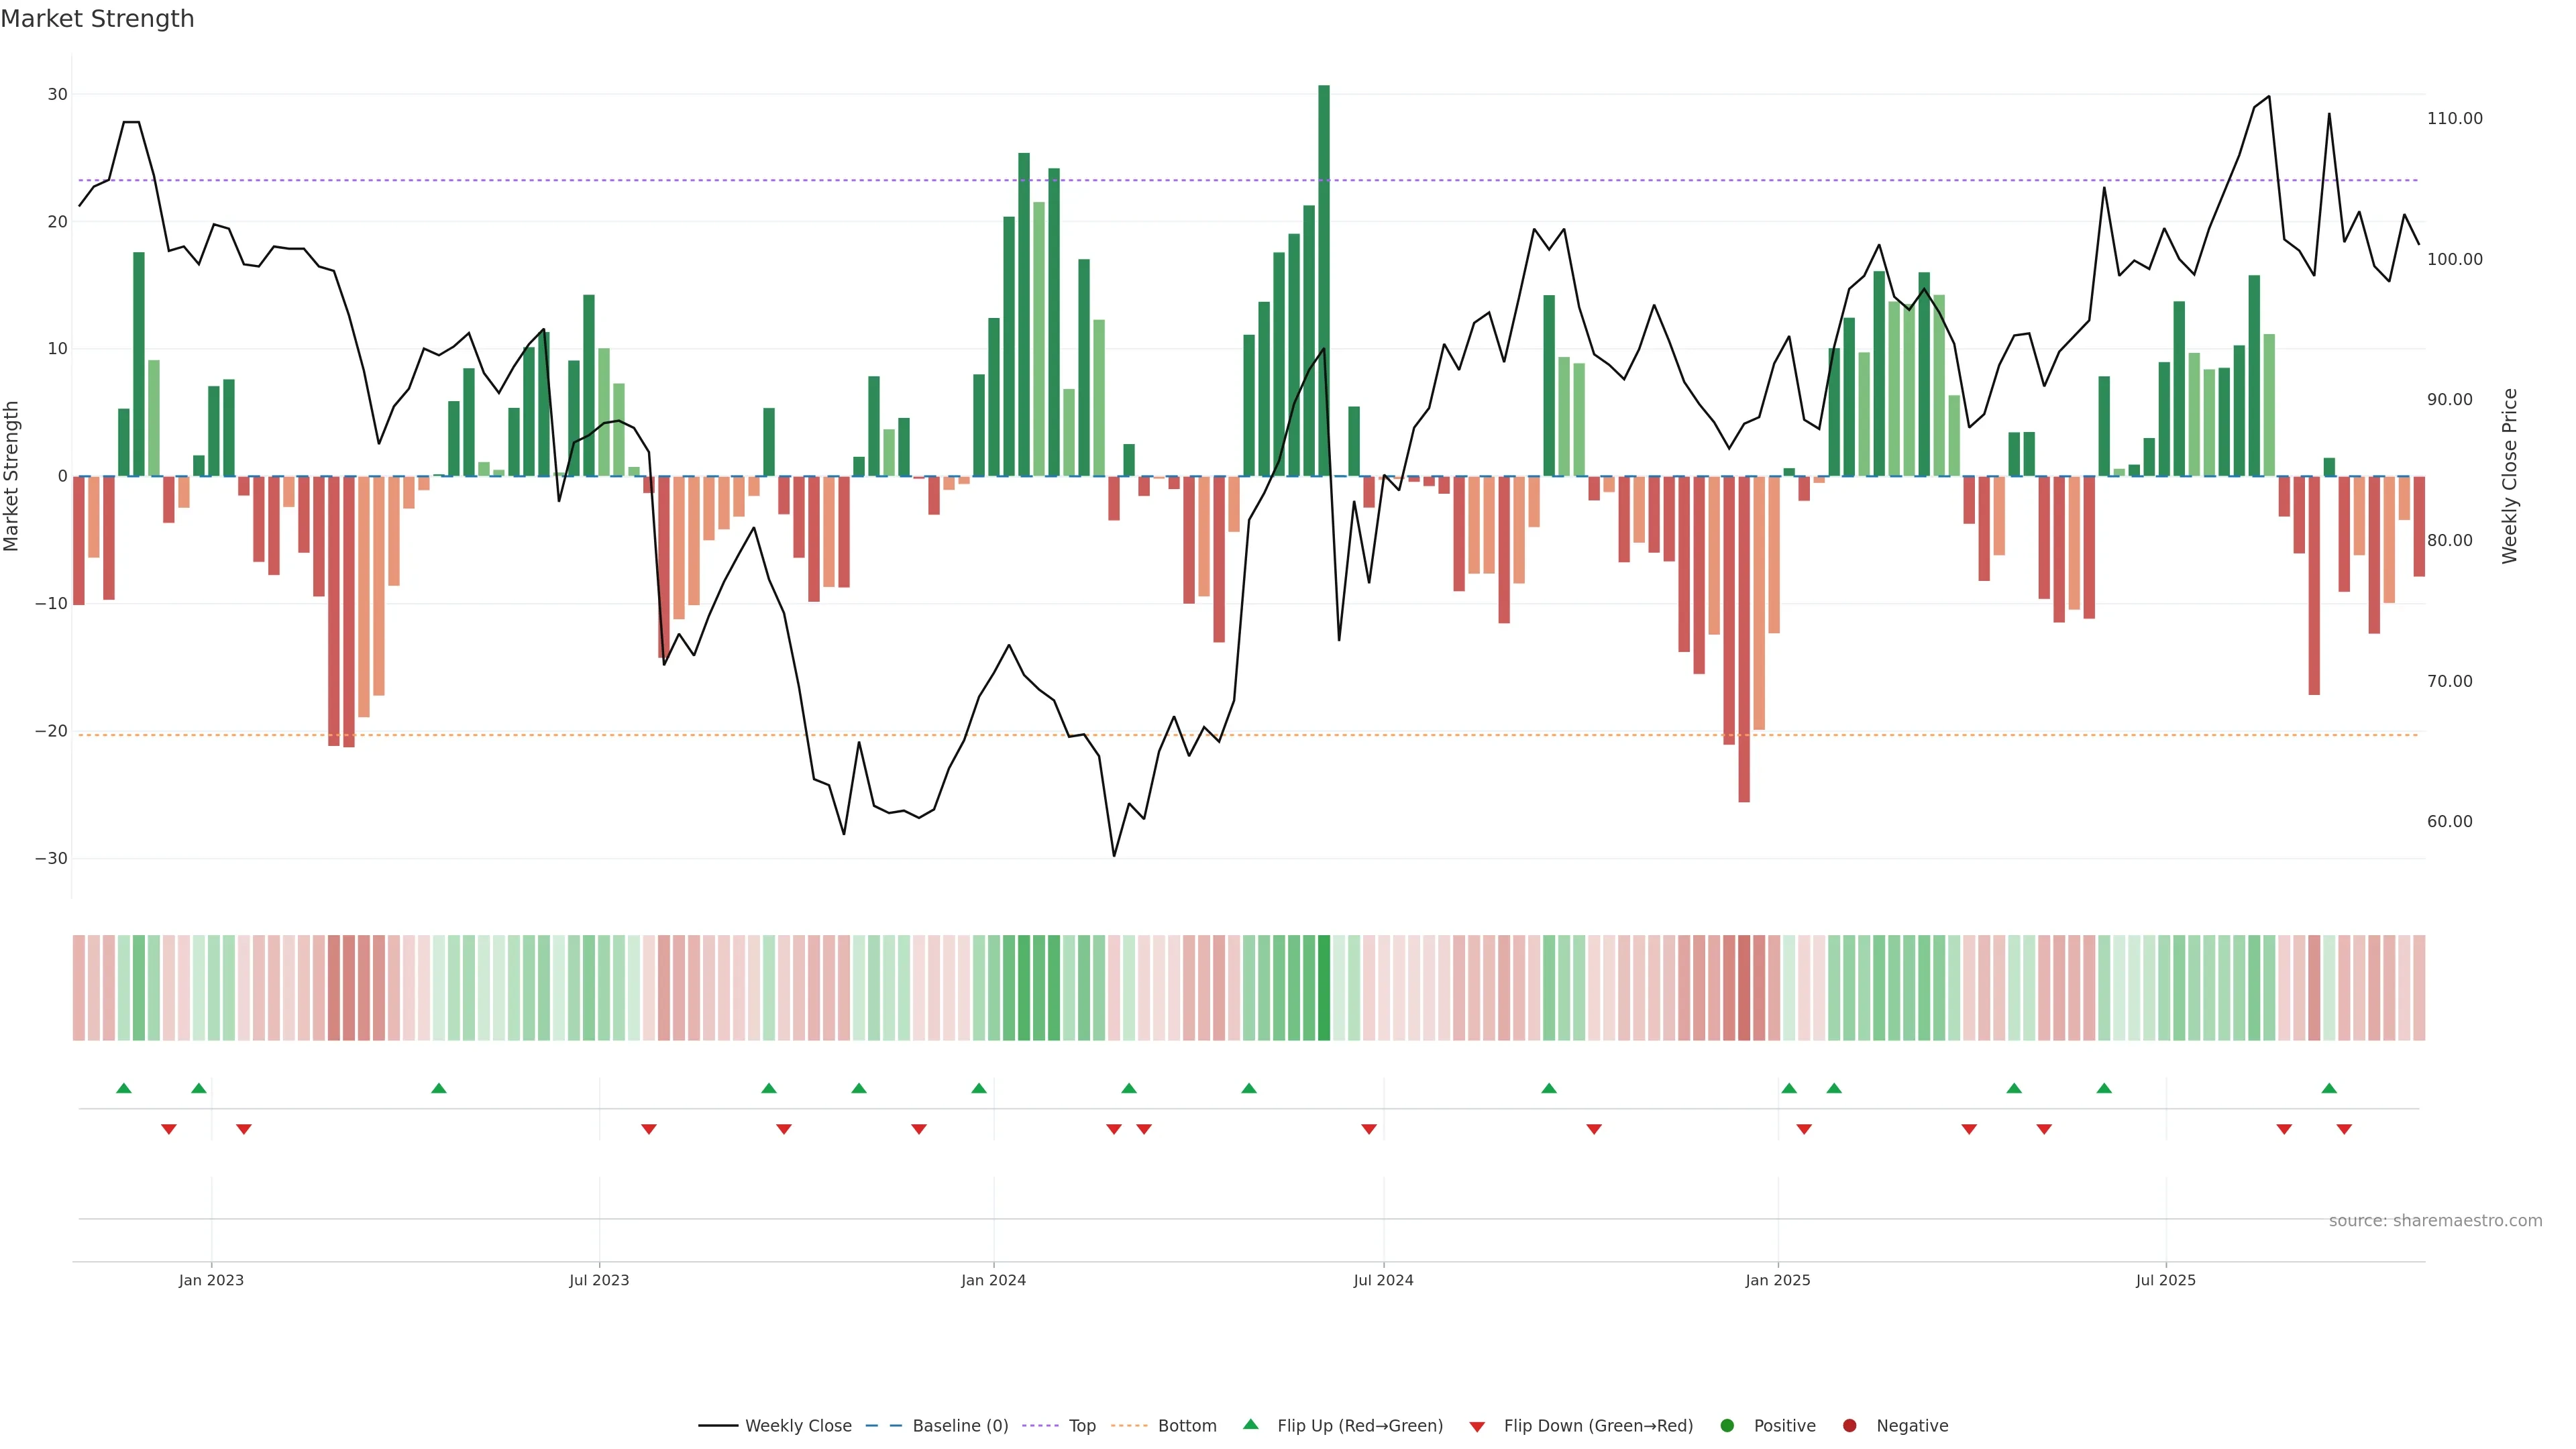Click the first red flip-down triangle marker

tap(169, 1129)
